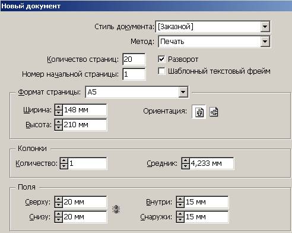
Task: Toggle the margins chain link icon
Action: (116, 209)
